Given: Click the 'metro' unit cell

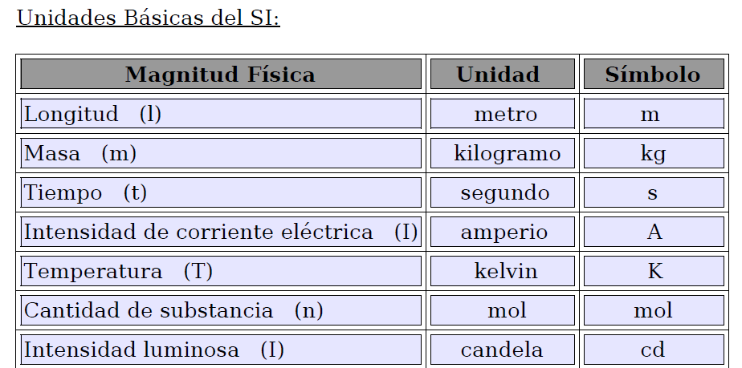Looking at the screenshot, I should point(502,114).
